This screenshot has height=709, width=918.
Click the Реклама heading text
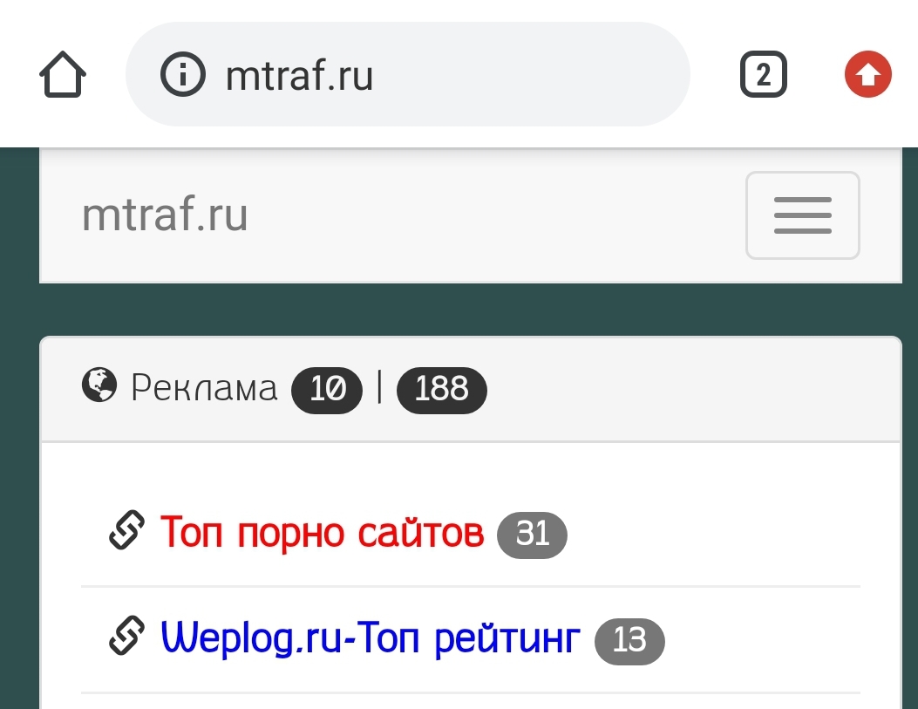[204, 388]
